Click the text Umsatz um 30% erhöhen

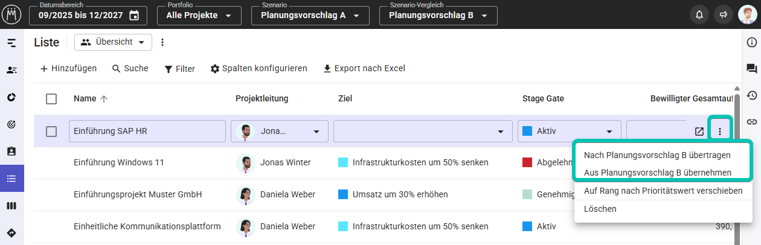pos(400,194)
